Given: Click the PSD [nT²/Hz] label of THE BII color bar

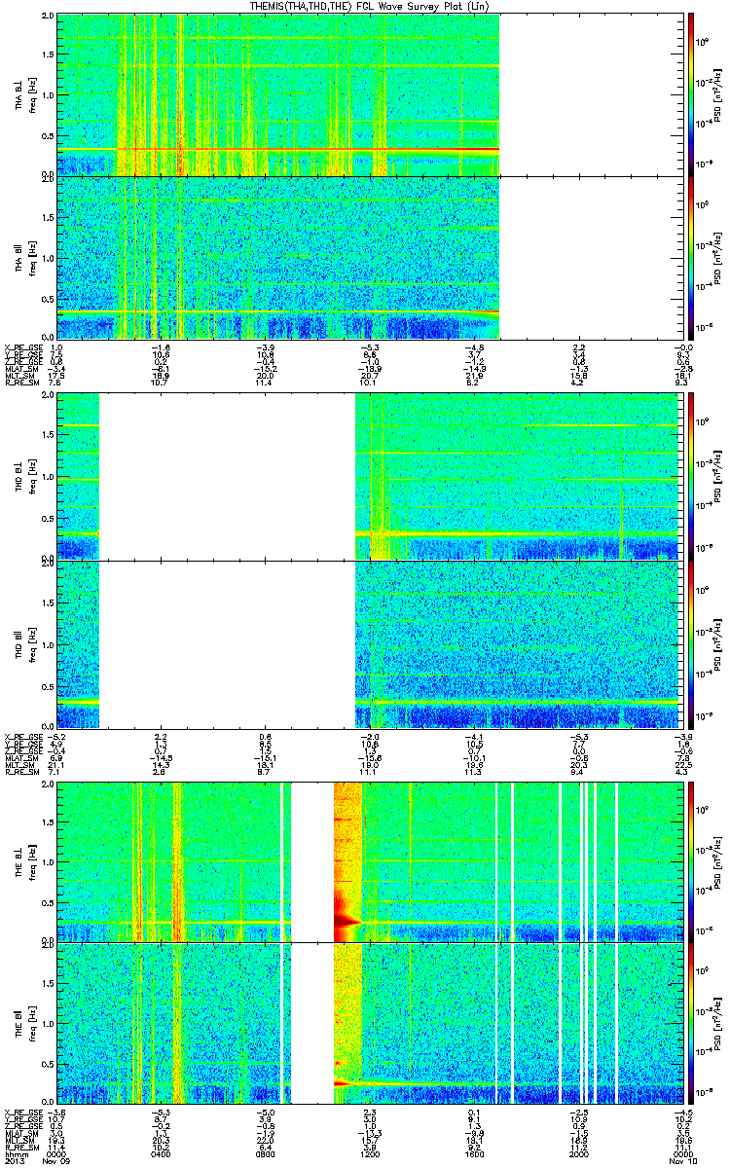Looking at the screenshot, I should (x=717, y=1023).
